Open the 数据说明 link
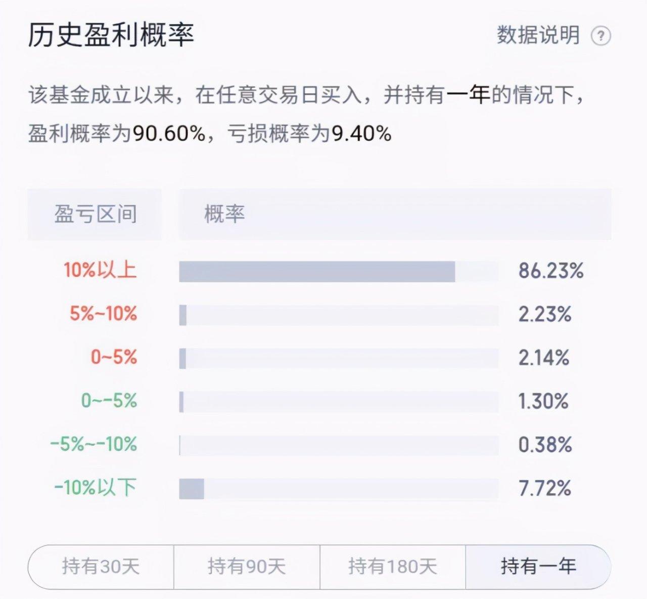Viewport: 647px width, 599px height. click(538, 35)
